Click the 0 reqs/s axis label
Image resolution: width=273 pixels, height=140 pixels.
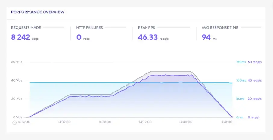tap(254, 117)
